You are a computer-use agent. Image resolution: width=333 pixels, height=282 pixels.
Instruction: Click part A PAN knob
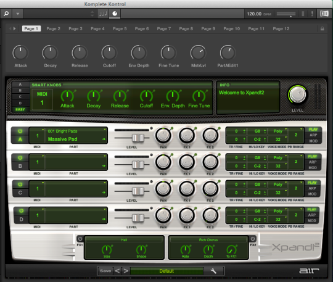click(163, 136)
